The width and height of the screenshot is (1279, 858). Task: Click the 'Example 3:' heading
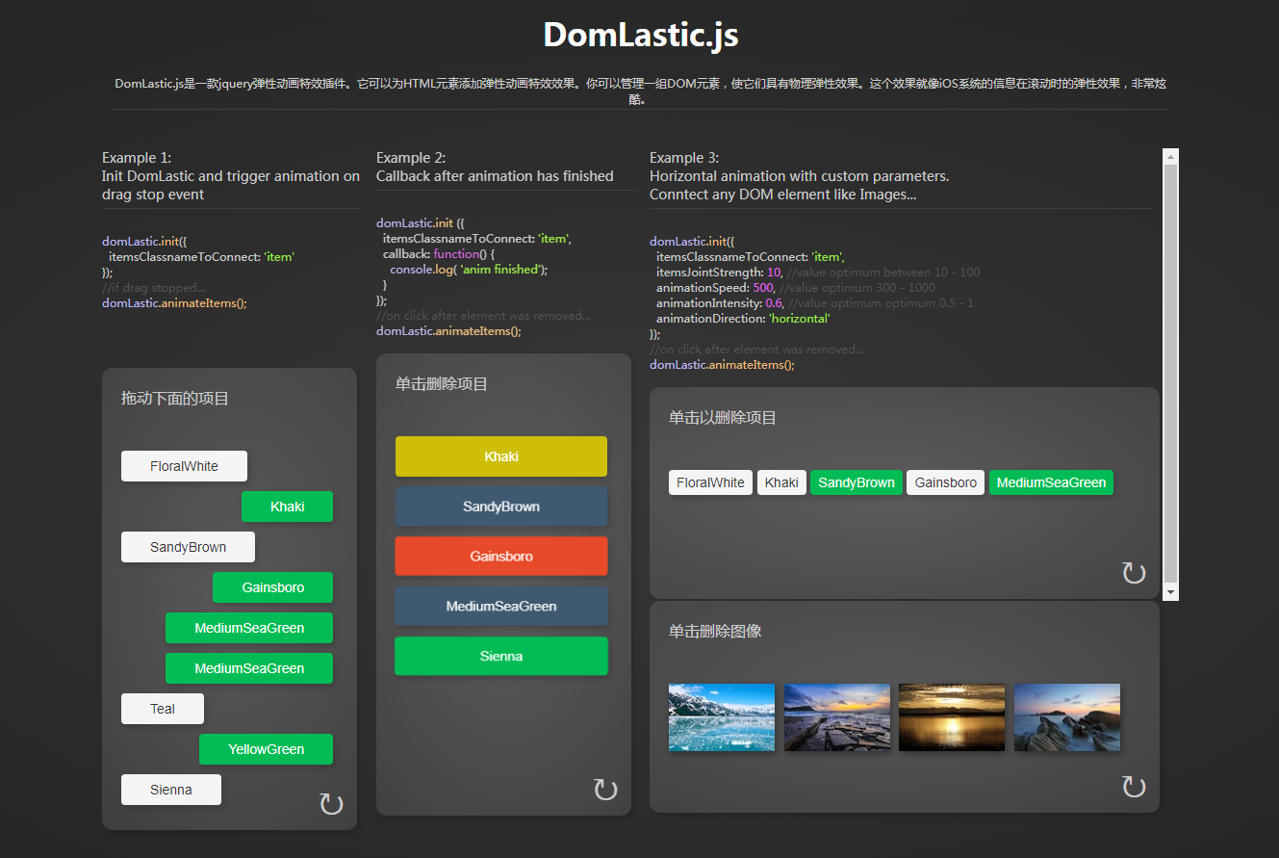tap(684, 158)
